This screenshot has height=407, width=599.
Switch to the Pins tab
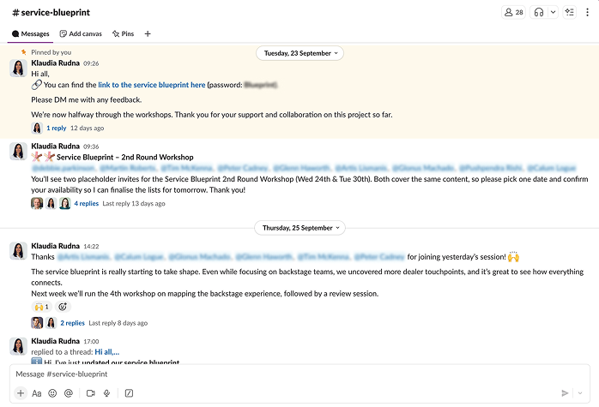(123, 33)
